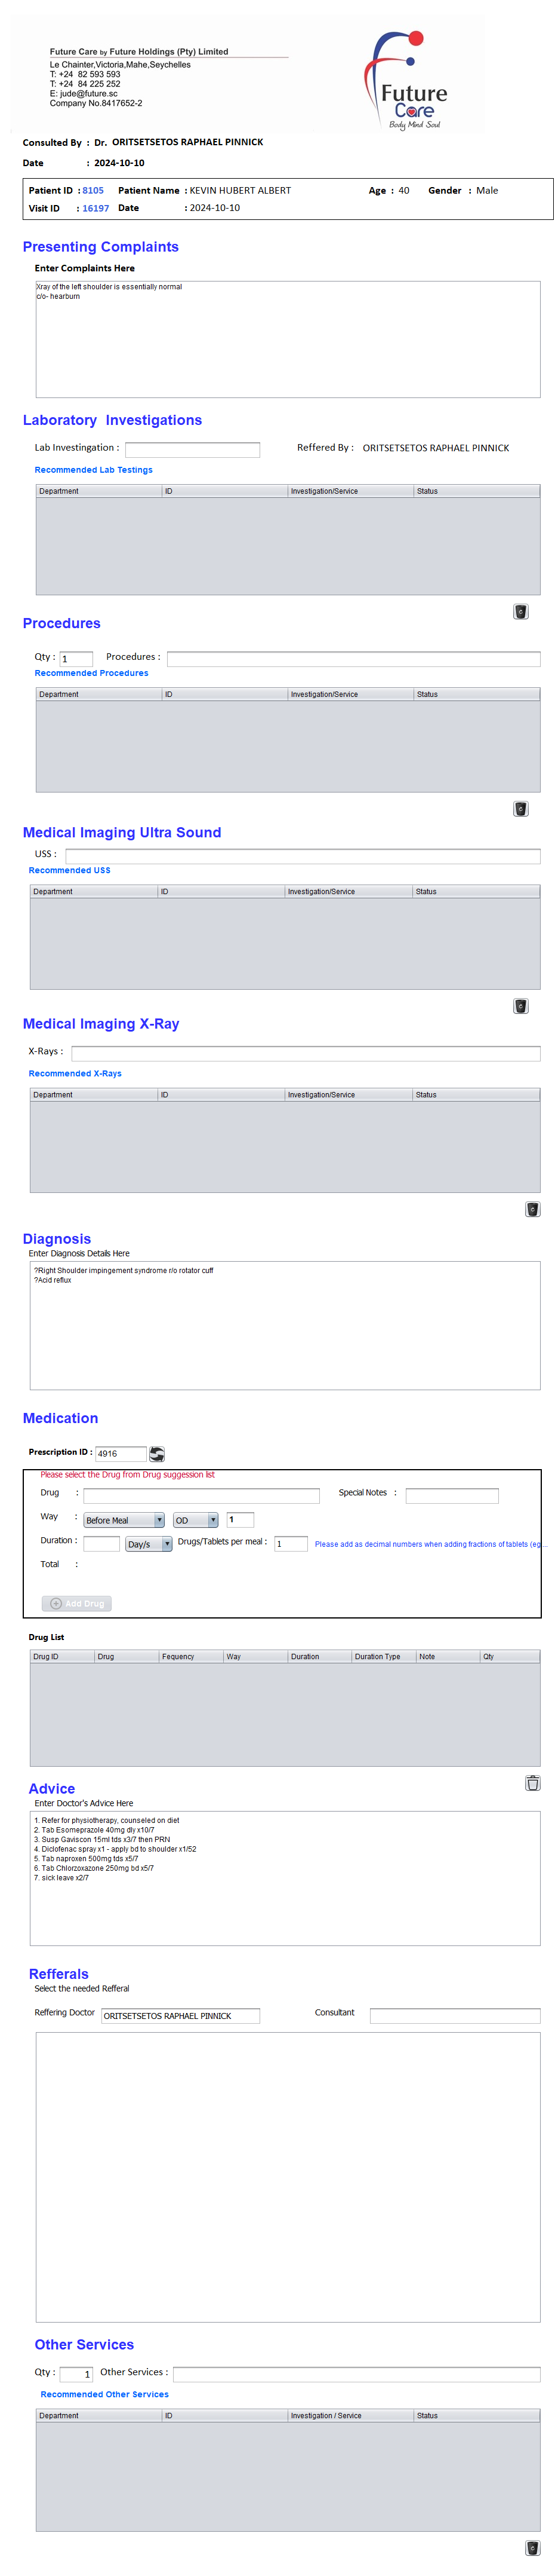Open the OD frequency dropdown
The width and height of the screenshot is (555, 2576).
196,1519
